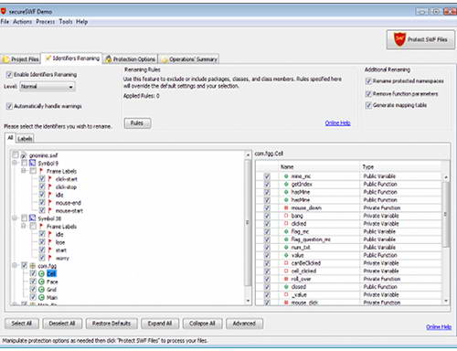Uncheck the Face class checkbox
Screen dimensions: 457x351
(33, 282)
